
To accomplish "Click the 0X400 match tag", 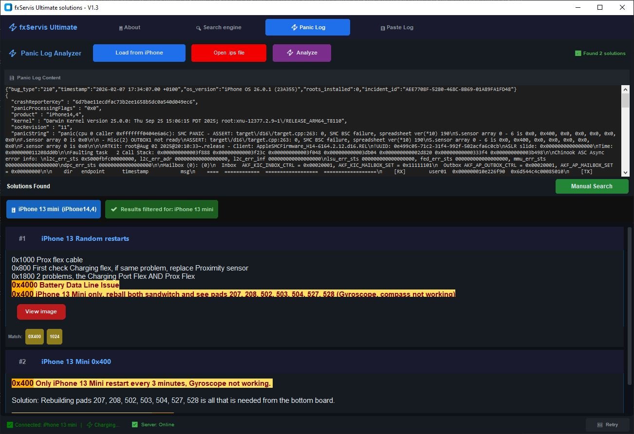I will [35, 337].
